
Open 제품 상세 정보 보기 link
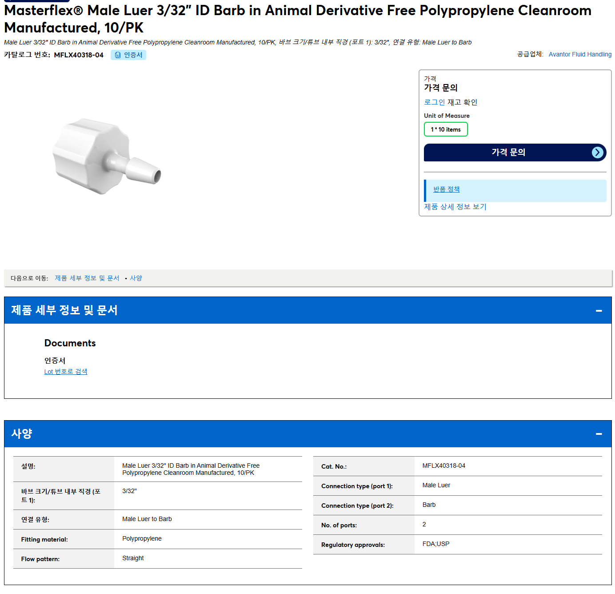(x=455, y=207)
